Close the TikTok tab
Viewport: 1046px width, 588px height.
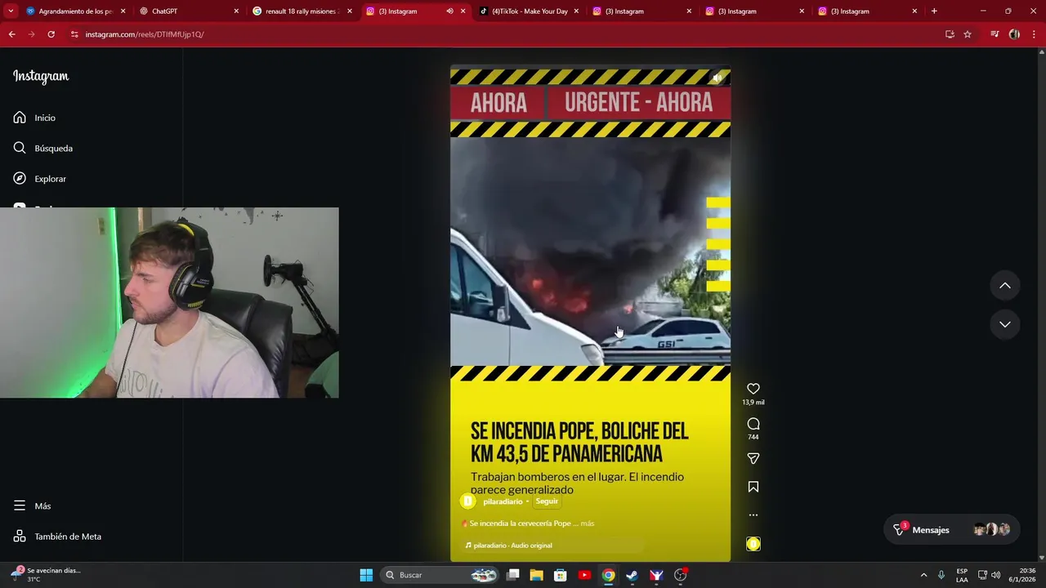click(x=575, y=11)
